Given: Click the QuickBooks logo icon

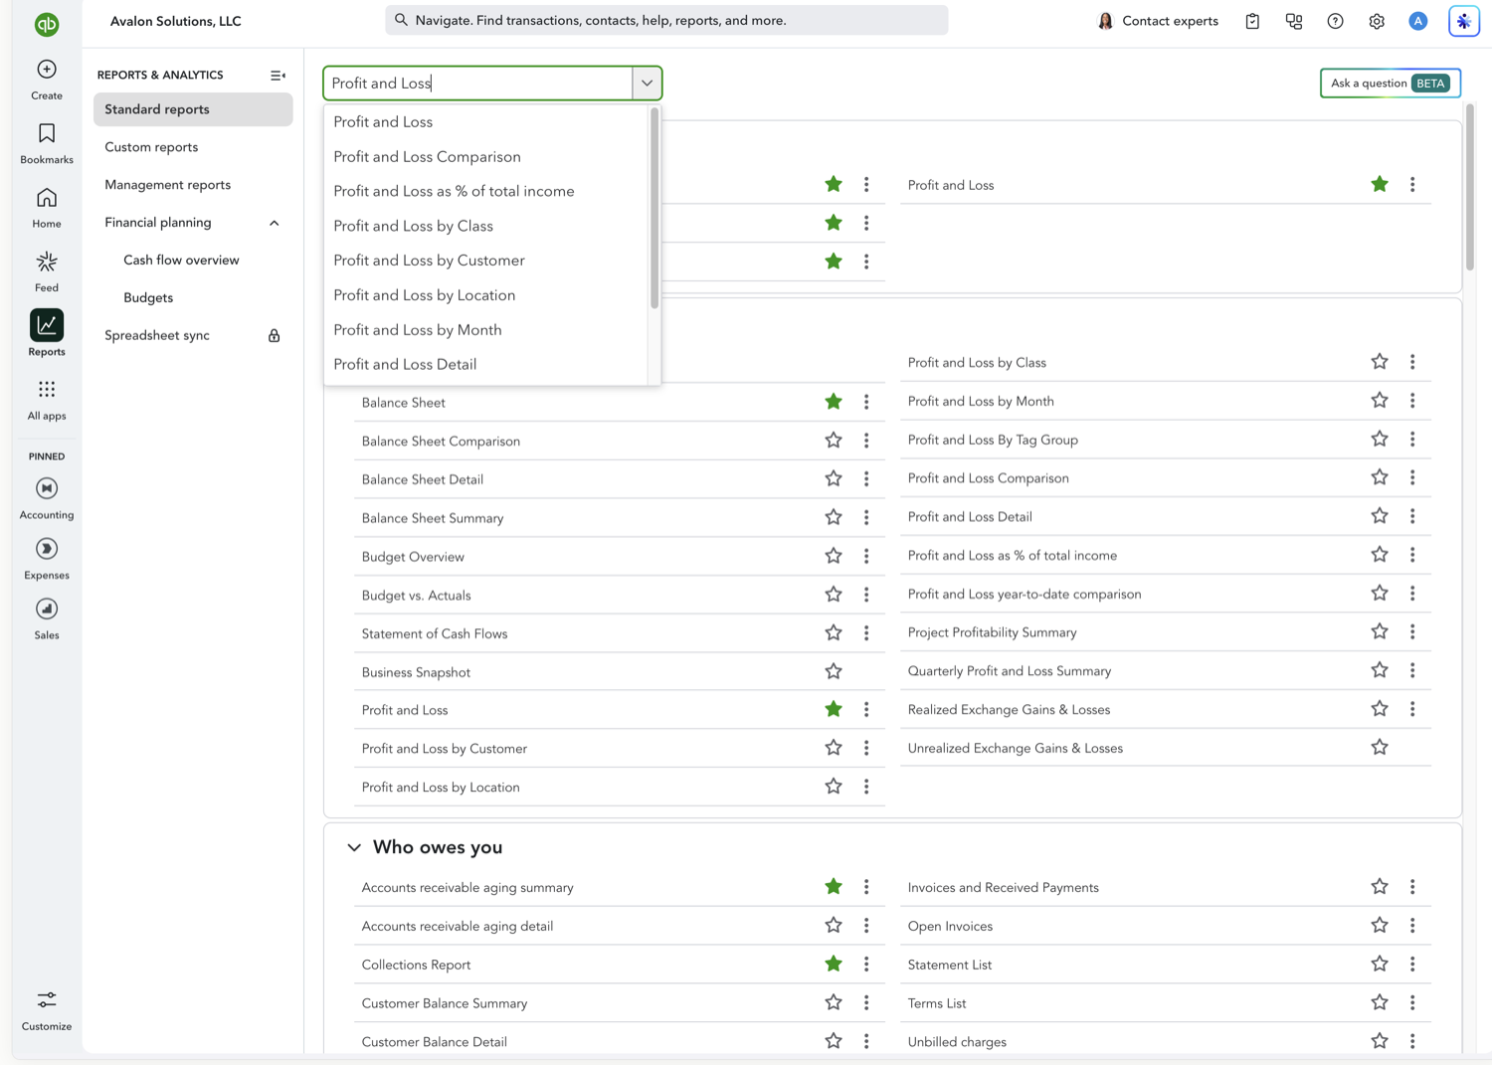Looking at the screenshot, I should click(x=47, y=24).
